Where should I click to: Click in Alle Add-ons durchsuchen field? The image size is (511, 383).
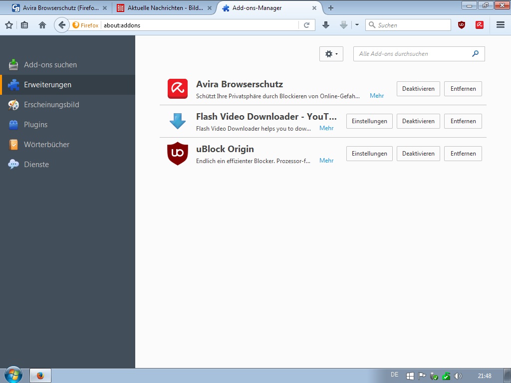(419, 54)
